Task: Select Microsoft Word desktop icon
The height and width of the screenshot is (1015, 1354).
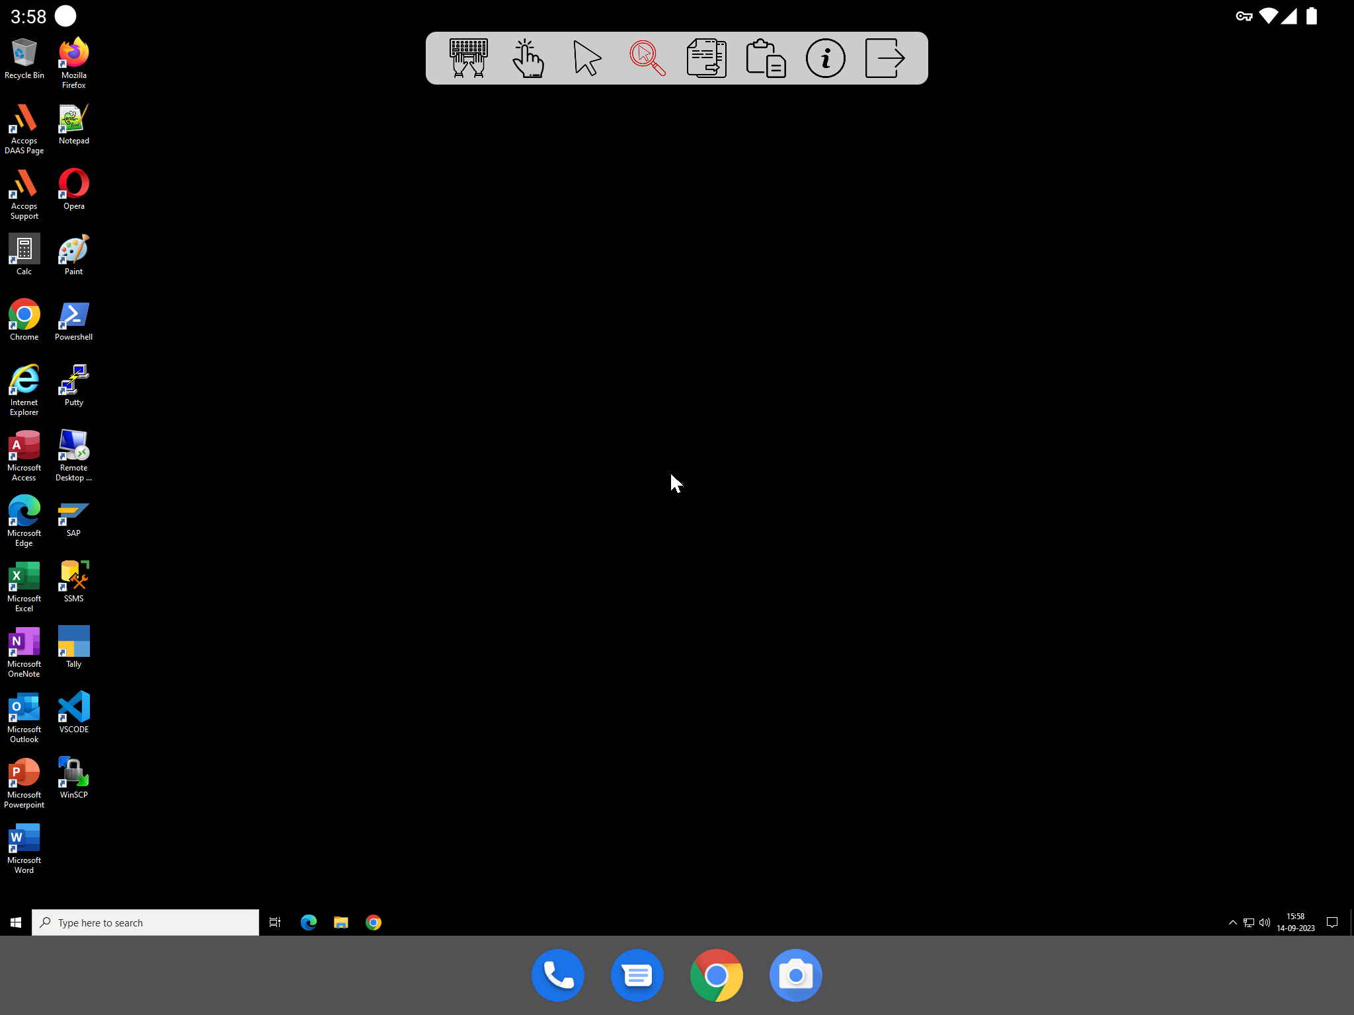Action: point(24,848)
